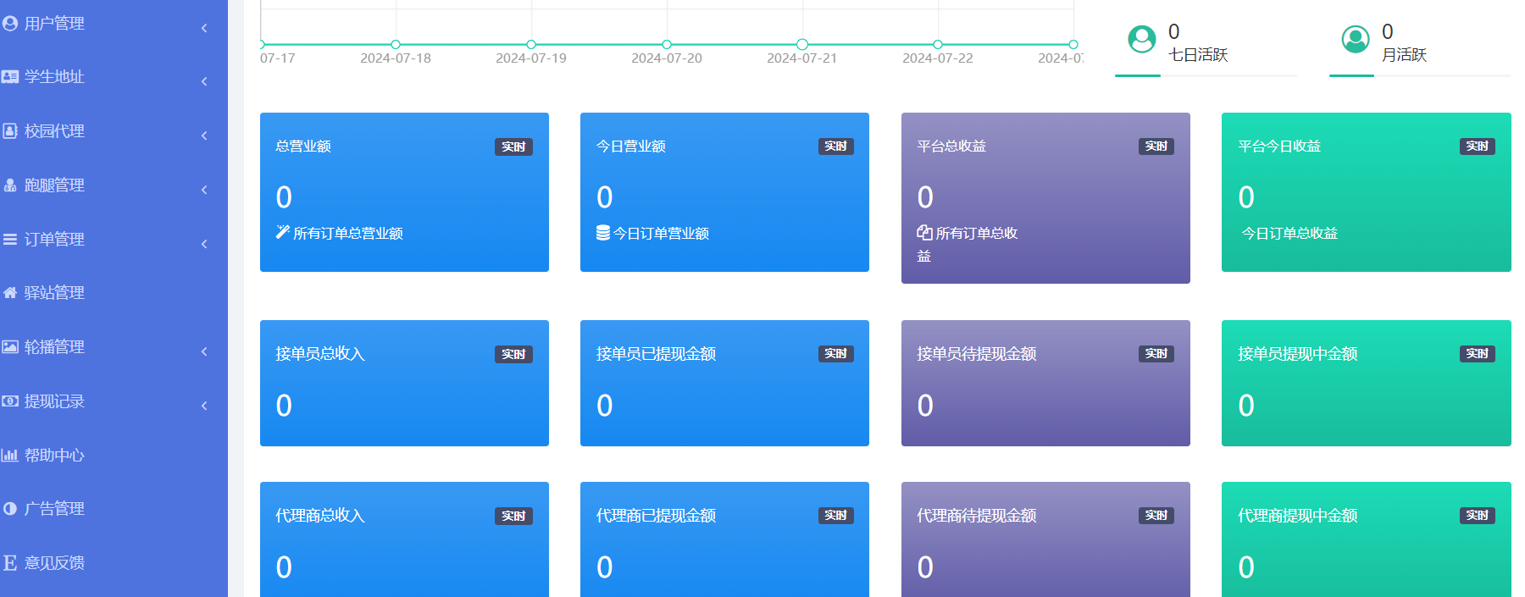
Task: Expand the 用户管理 submenu arrow
Action: click(x=204, y=28)
